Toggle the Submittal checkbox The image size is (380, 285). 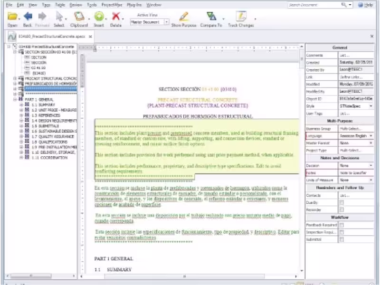[x=342, y=239]
